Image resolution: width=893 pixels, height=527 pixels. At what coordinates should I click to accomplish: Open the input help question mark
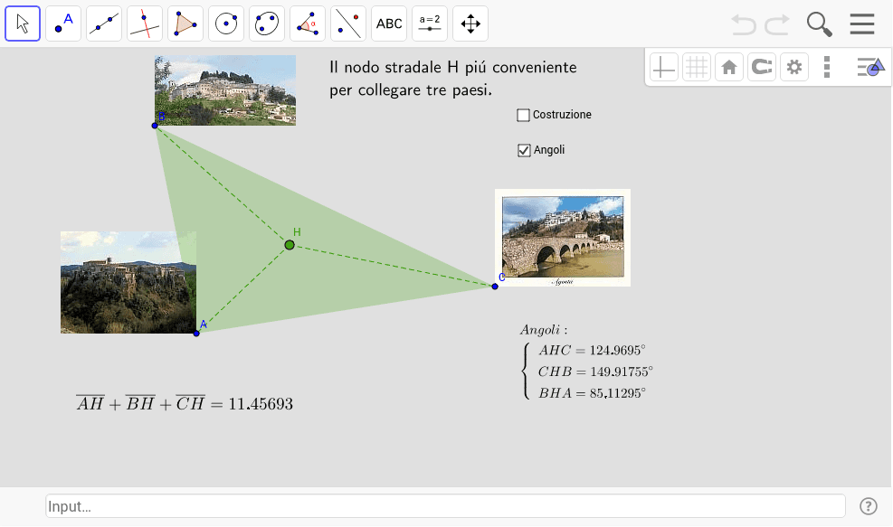869,506
